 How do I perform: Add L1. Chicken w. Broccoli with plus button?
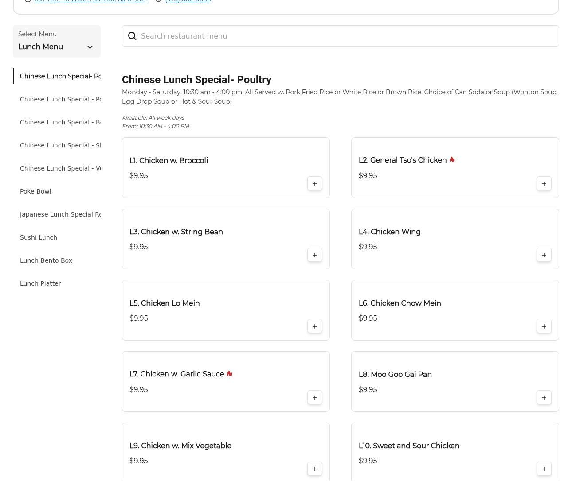(x=315, y=184)
